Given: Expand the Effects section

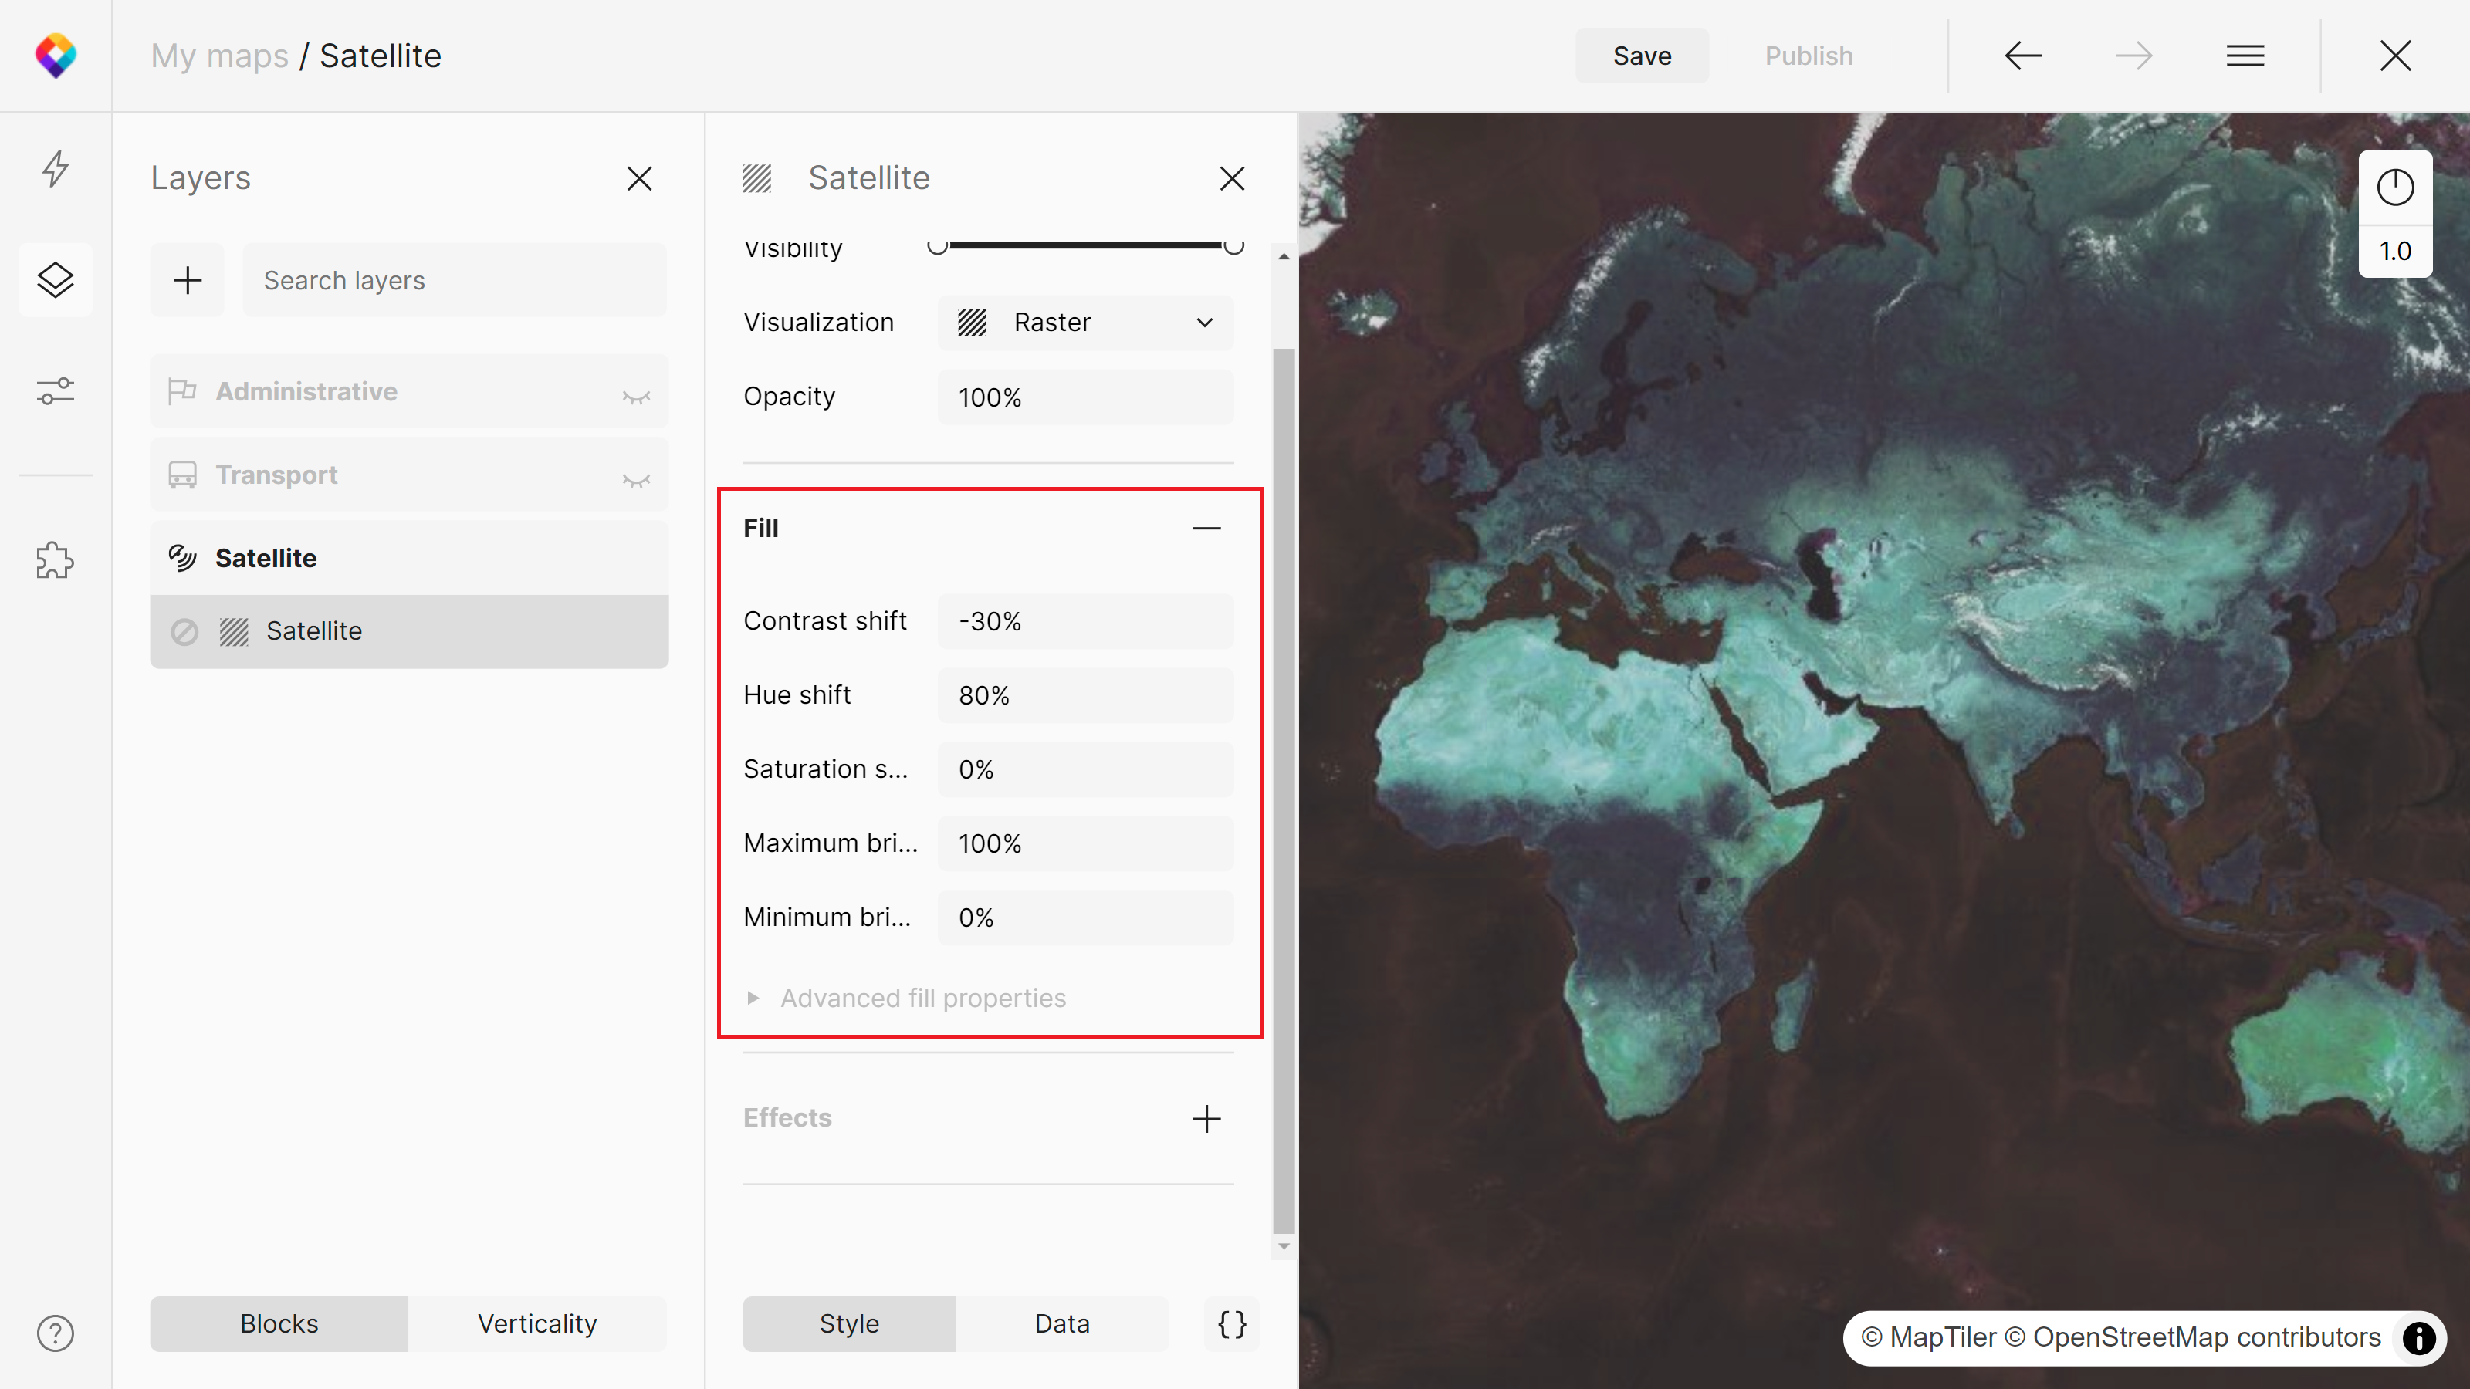Looking at the screenshot, I should (x=1206, y=1119).
